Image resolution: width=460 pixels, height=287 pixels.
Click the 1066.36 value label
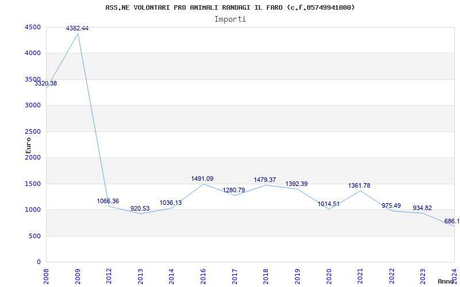[108, 201]
